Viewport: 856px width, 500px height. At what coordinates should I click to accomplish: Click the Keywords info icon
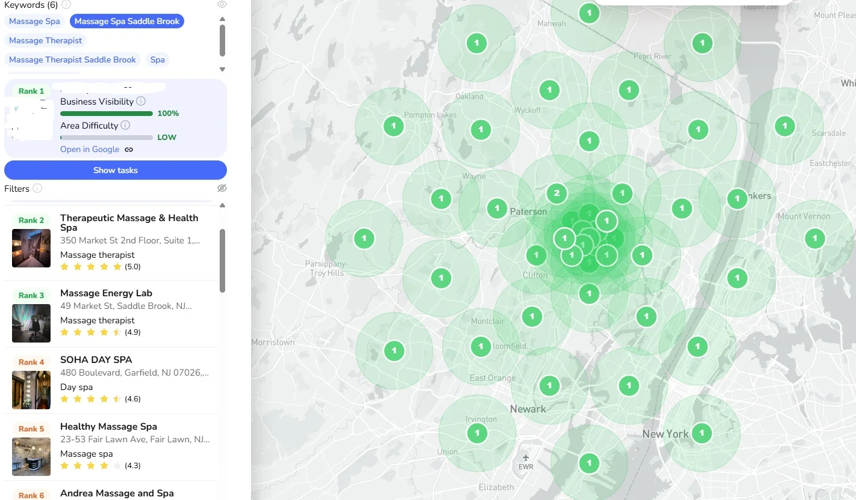point(66,5)
